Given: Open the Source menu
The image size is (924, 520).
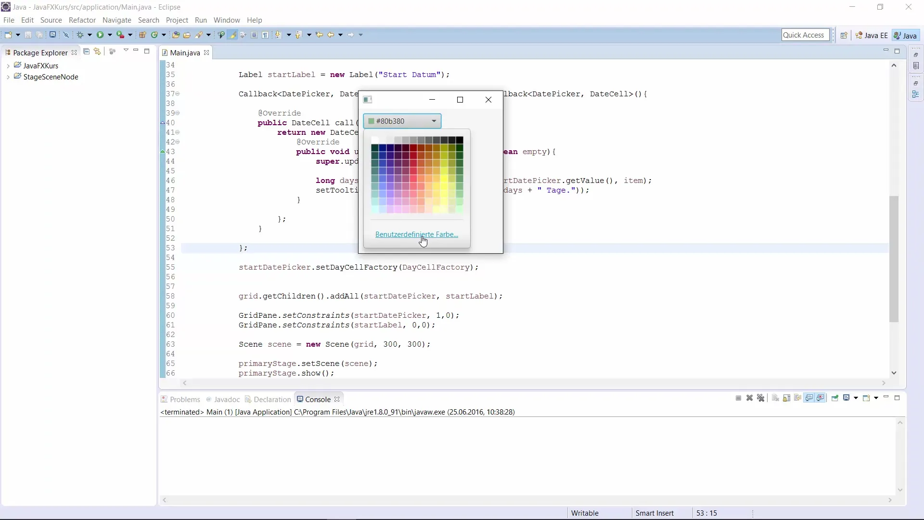Looking at the screenshot, I should point(51,20).
